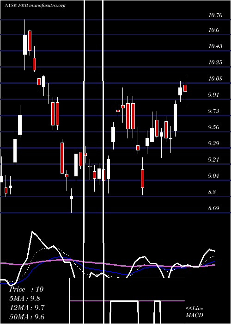Click the 9.21 price axis label
Viewport: 231px width, 324px height.
214,160
